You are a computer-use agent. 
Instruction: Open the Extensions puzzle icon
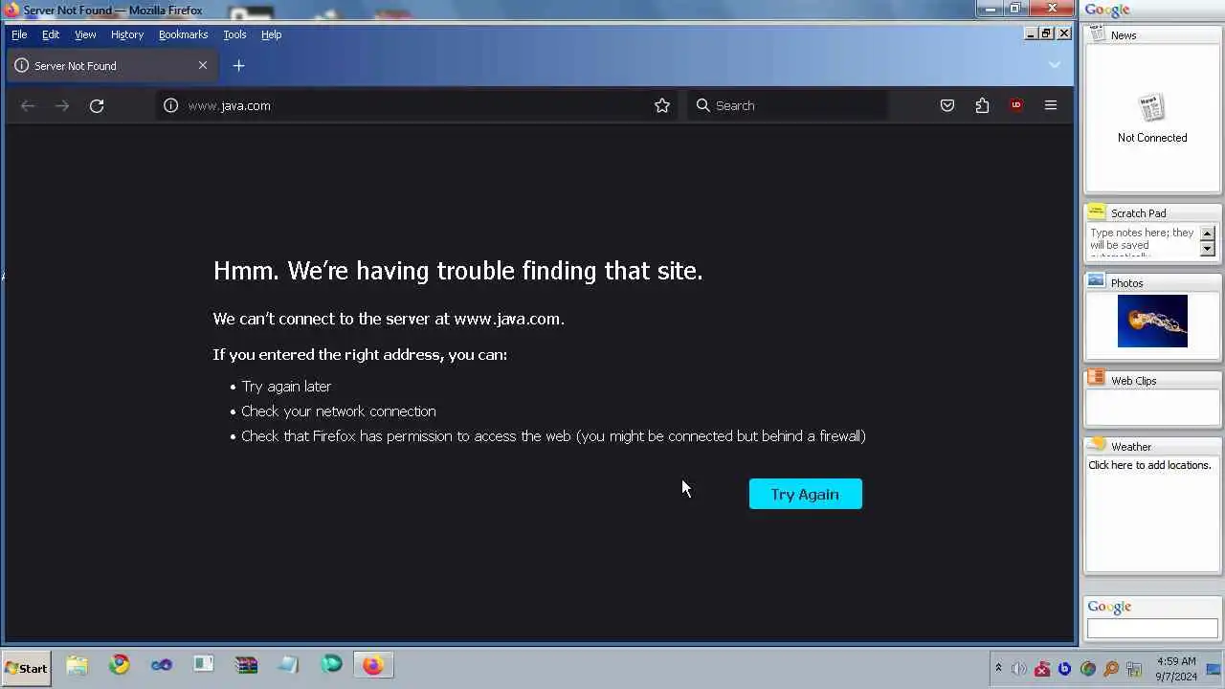982,105
